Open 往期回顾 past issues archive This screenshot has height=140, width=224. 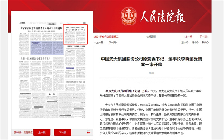click(151, 37)
